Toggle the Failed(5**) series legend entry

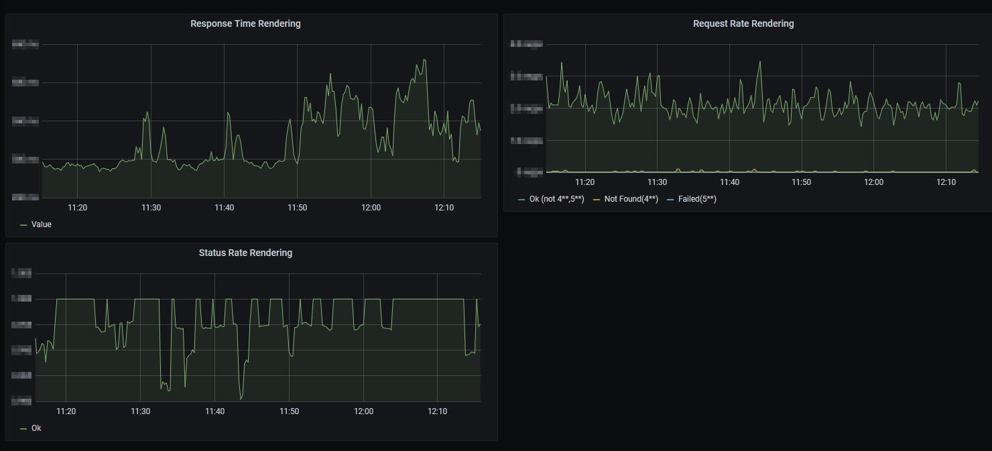[697, 199]
